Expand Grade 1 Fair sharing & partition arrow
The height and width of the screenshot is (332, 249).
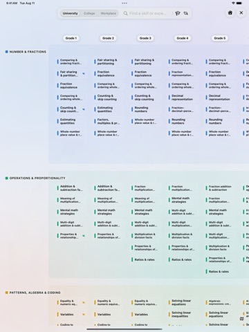pyautogui.click(x=84, y=73)
